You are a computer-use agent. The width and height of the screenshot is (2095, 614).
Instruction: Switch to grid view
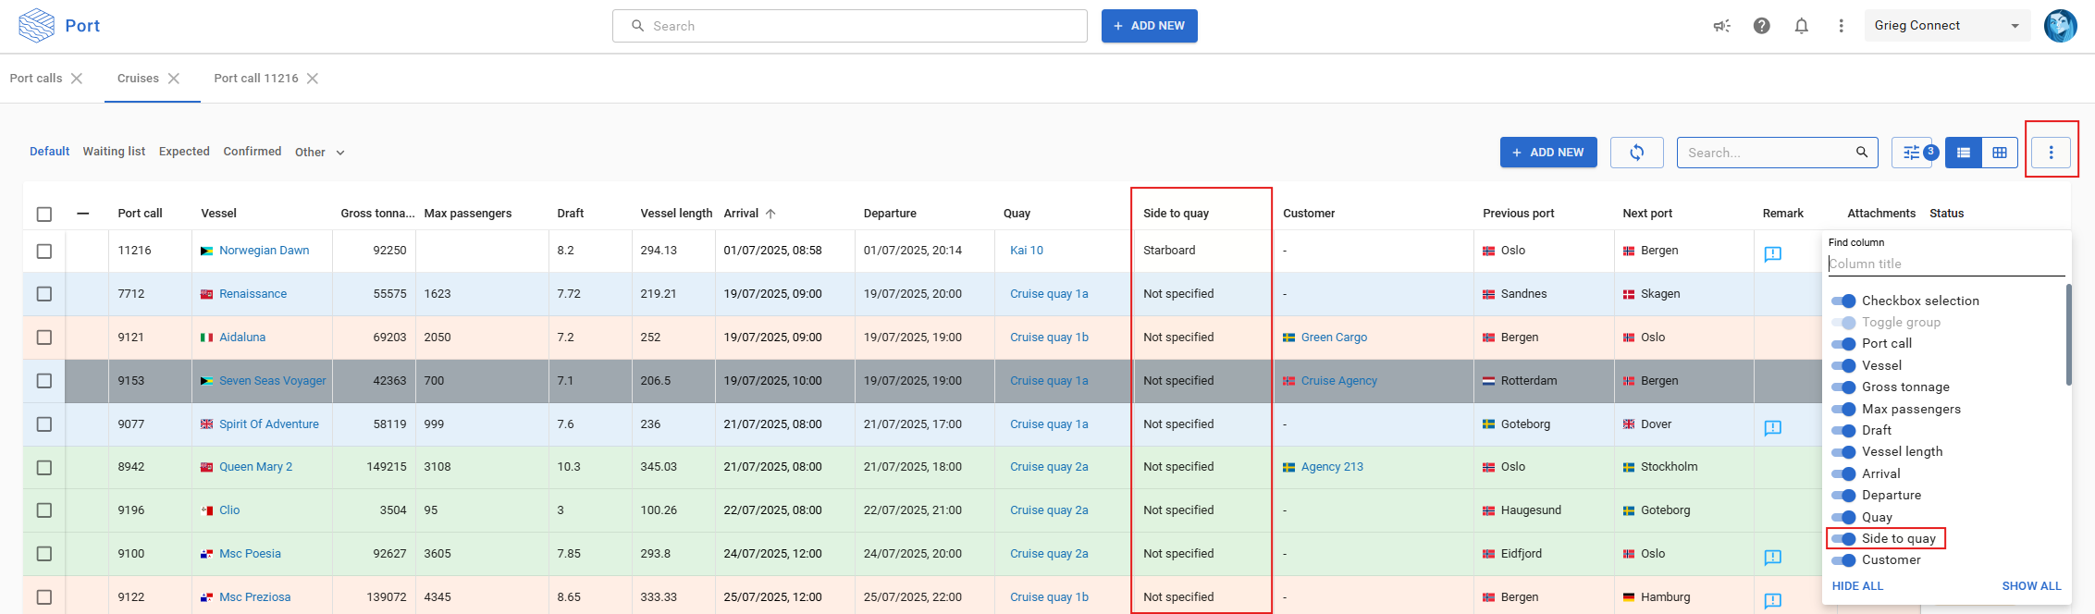1999,153
